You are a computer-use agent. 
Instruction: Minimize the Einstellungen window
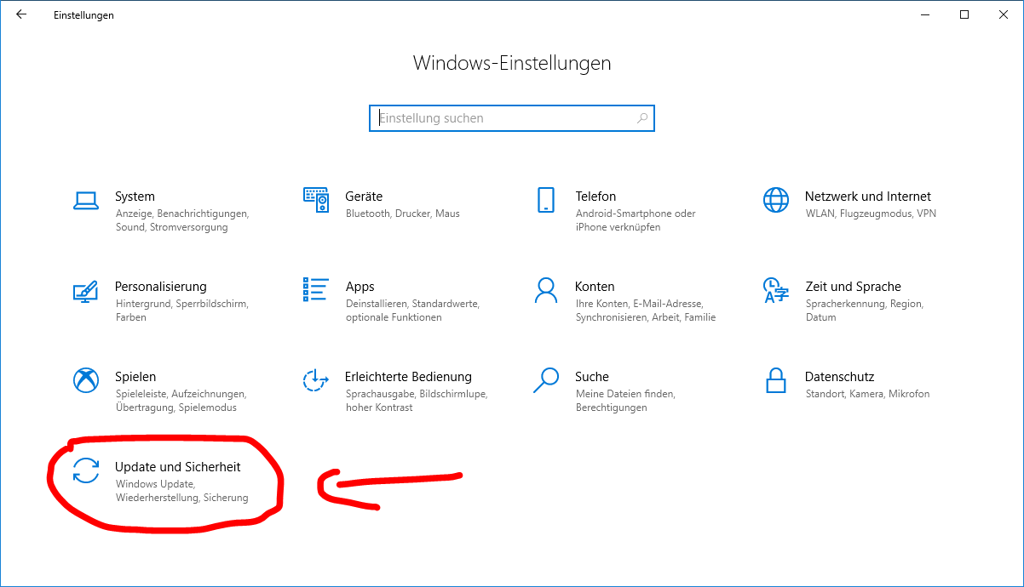925,14
